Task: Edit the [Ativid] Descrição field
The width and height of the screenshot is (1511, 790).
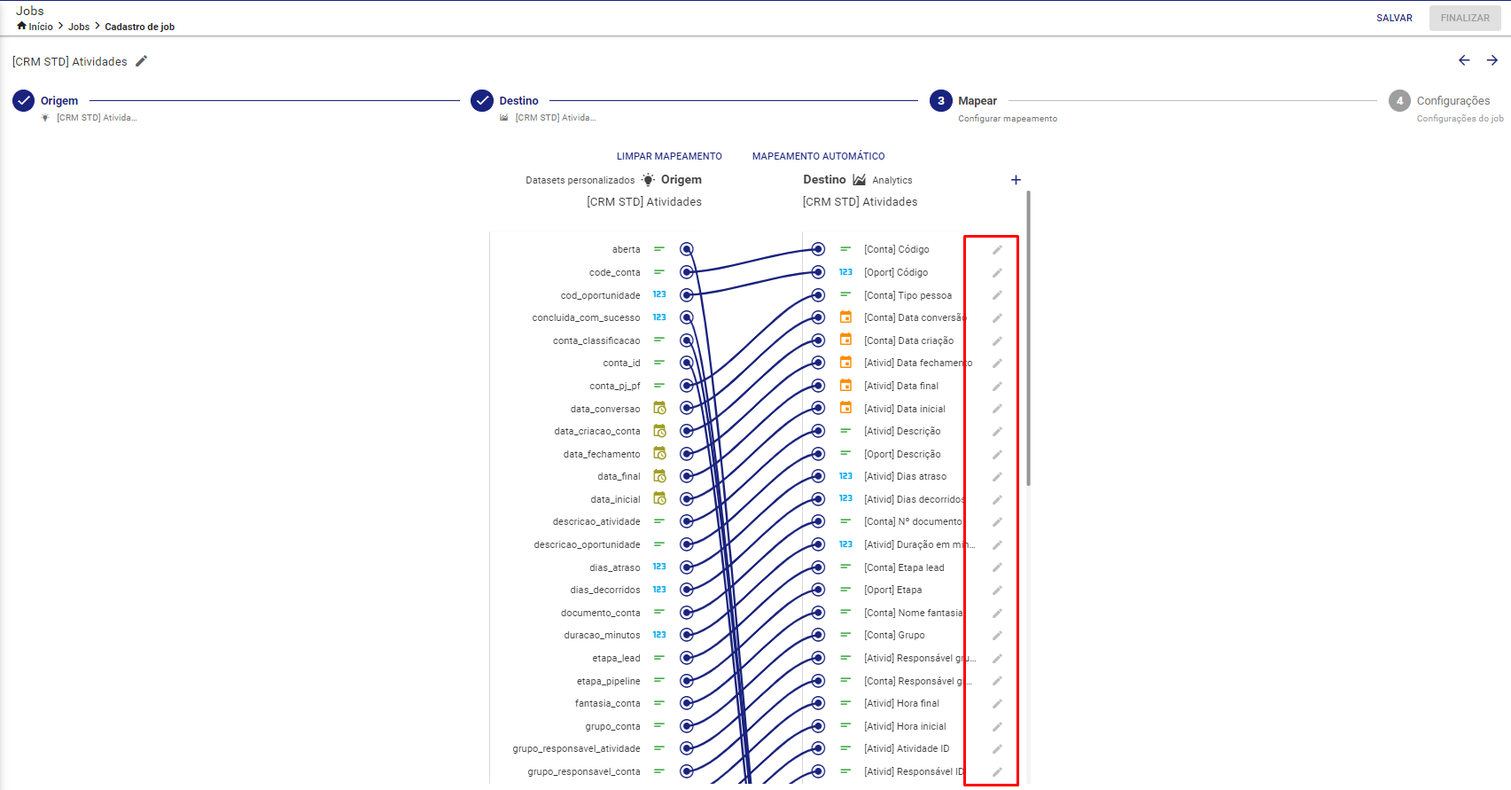Action: 997,432
